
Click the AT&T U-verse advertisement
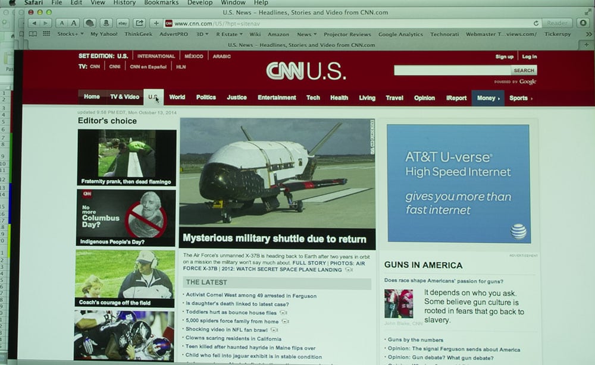tap(458, 184)
